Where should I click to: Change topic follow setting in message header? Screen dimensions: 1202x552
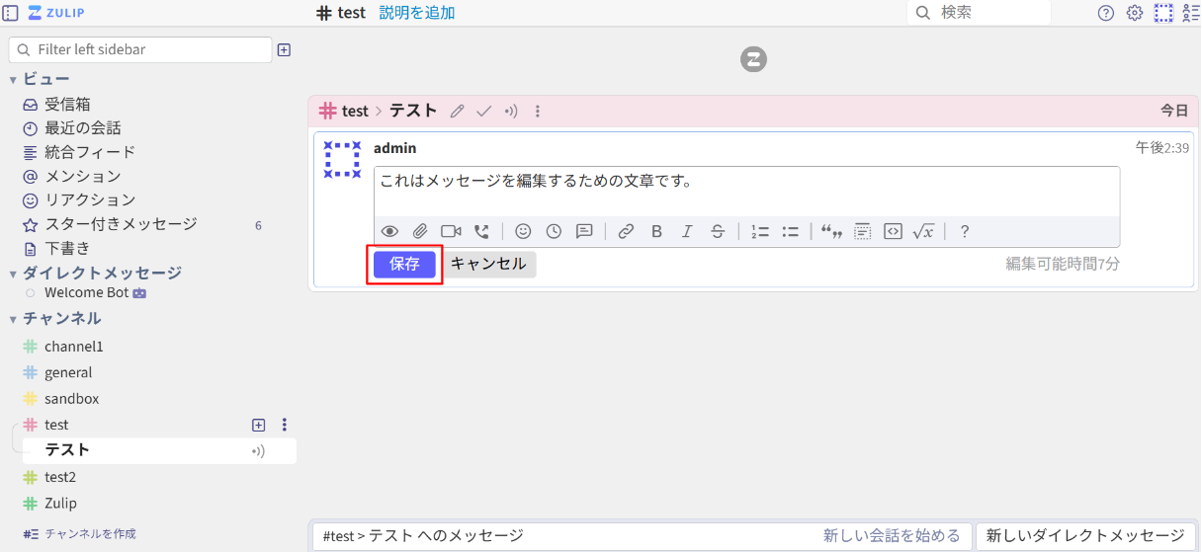click(x=511, y=112)
